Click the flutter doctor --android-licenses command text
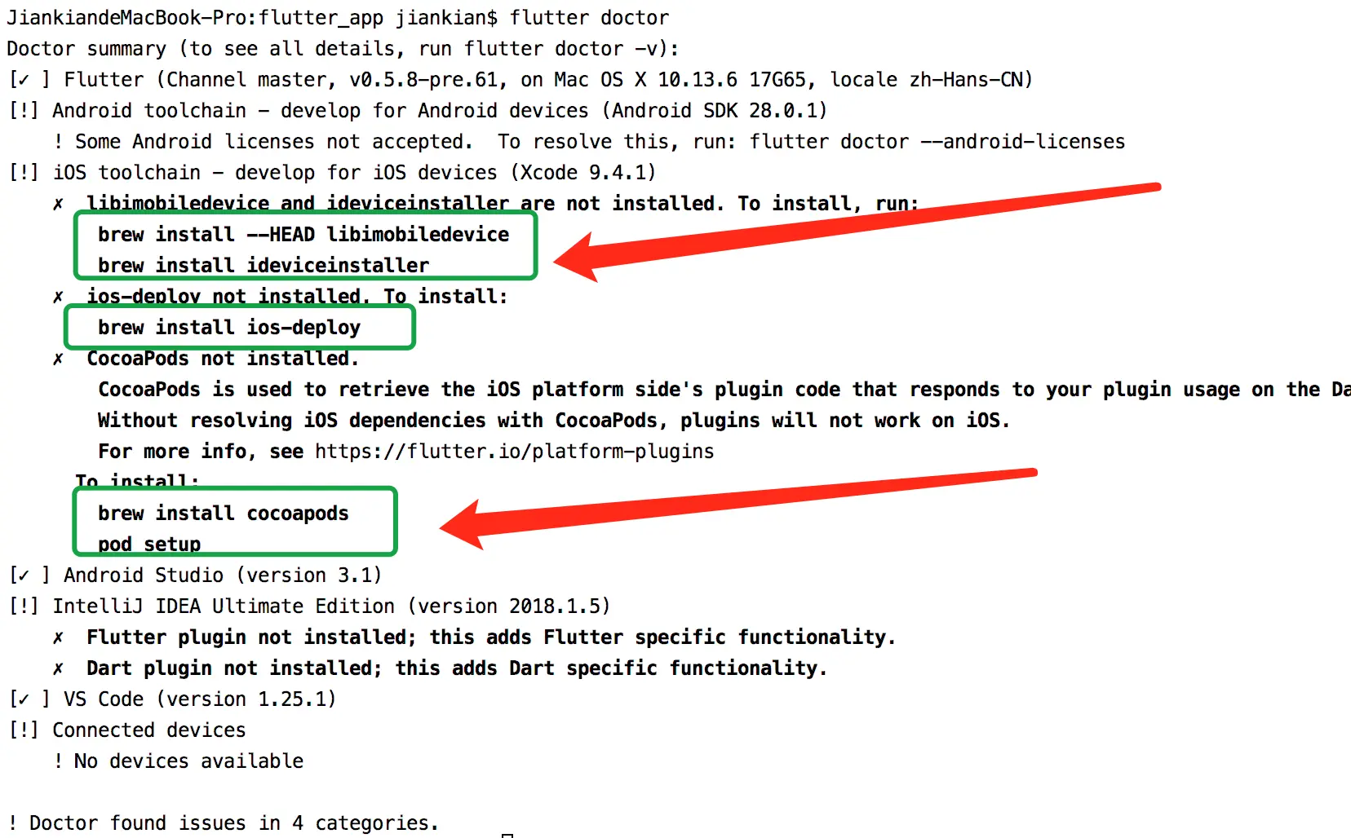The width and height of the screenshot is (1351, 838). point(937,142)
